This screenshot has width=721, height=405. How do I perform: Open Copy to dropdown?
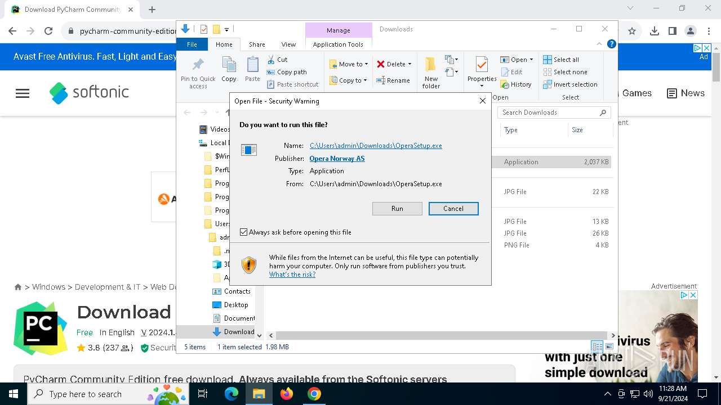point(348,80)
